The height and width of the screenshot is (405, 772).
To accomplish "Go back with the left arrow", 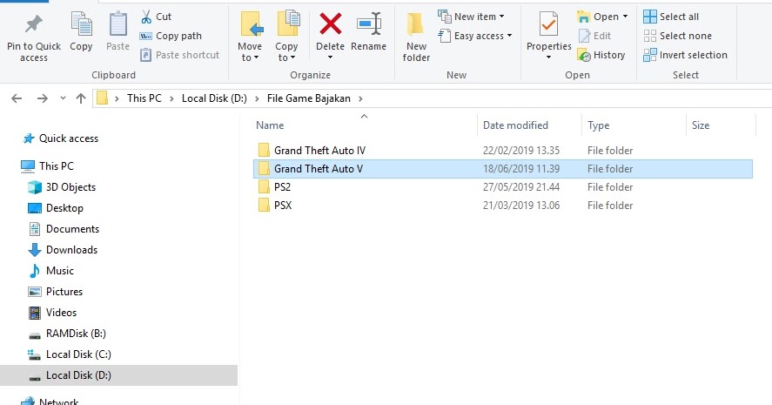I will click(17, 98).
